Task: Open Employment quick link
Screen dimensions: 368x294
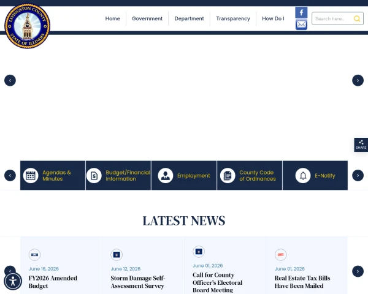Action: [184, 175]
